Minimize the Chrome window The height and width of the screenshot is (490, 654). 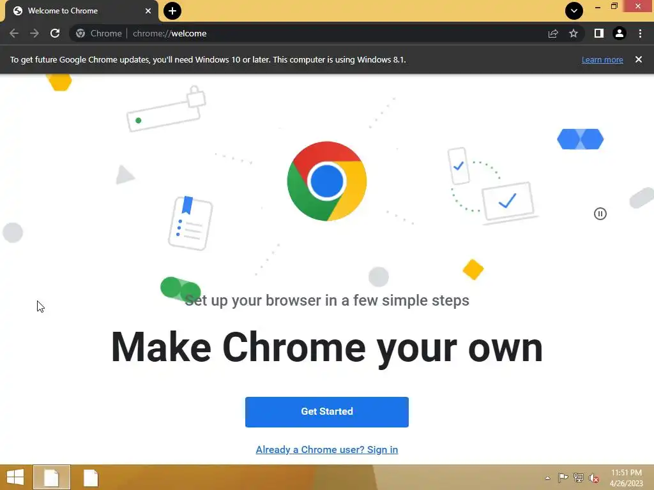pos(597,6)
